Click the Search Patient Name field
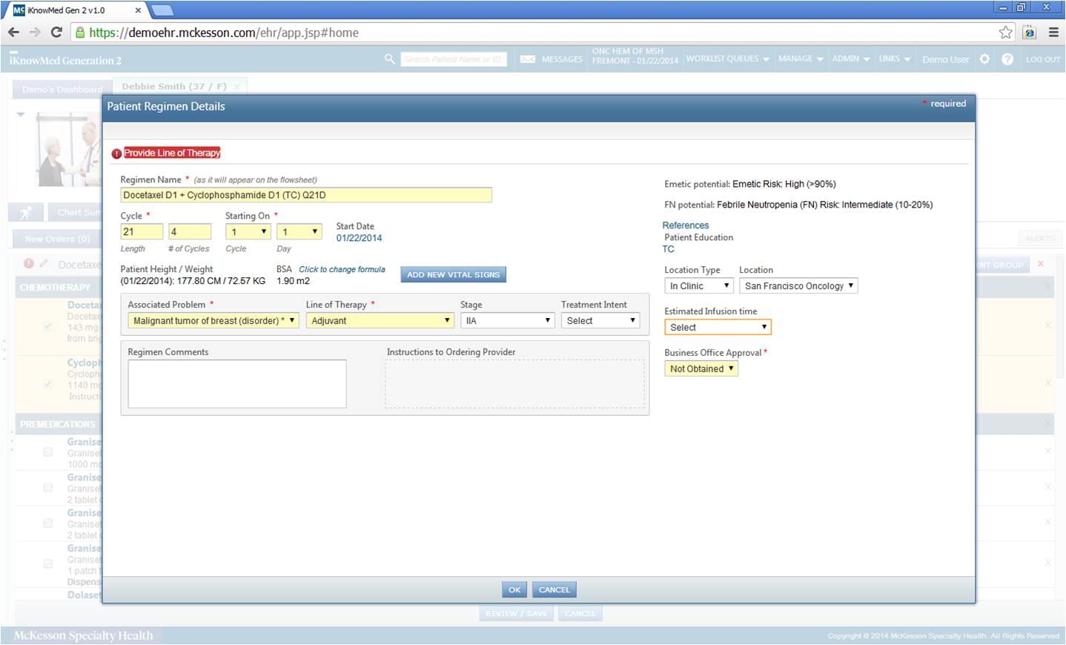 (x=454, y=59)
